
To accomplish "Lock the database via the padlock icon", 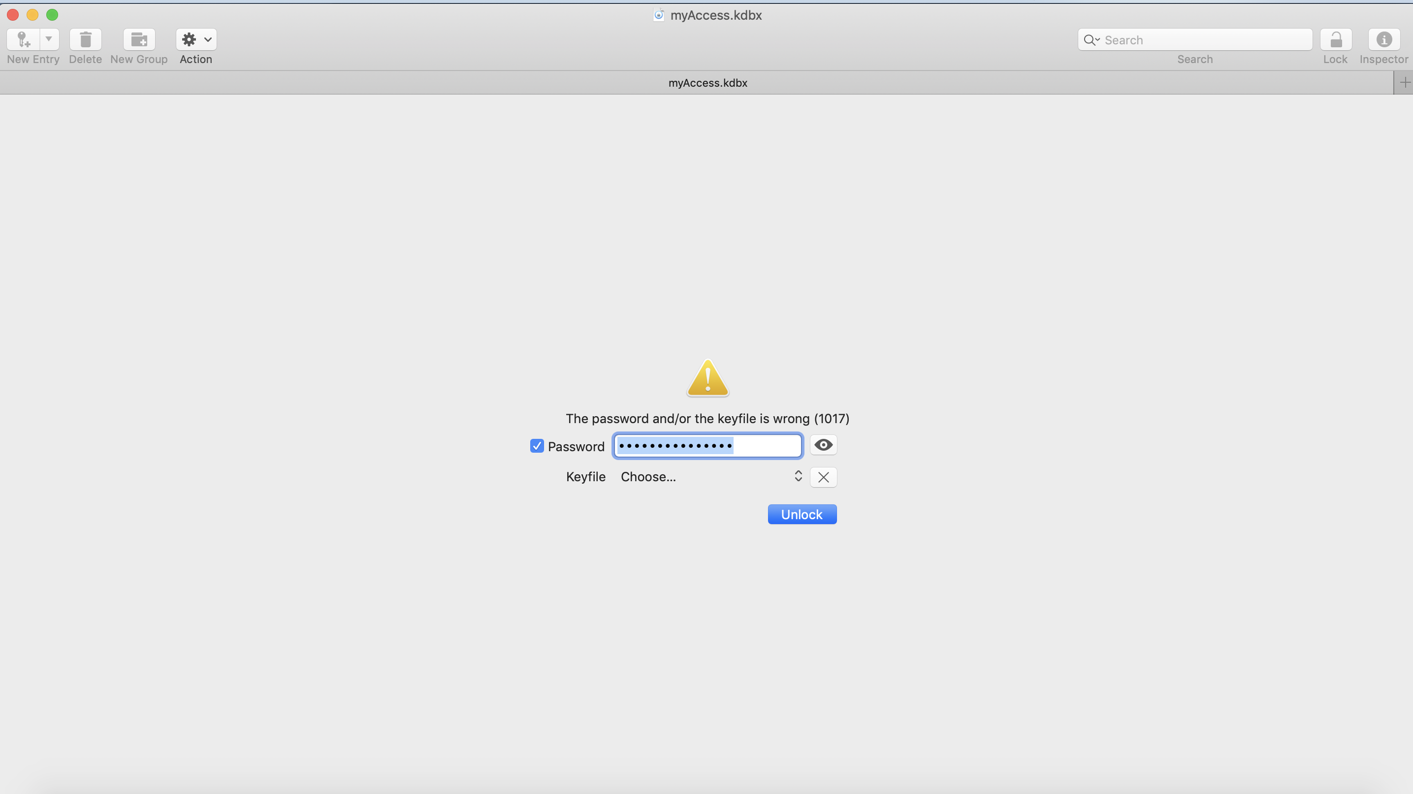I will 1336,39.
